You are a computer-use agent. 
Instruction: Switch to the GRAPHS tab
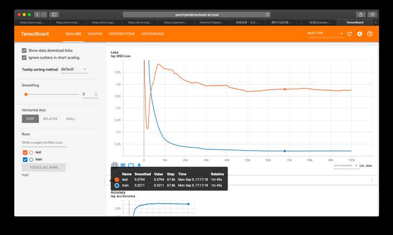point(95,34)
